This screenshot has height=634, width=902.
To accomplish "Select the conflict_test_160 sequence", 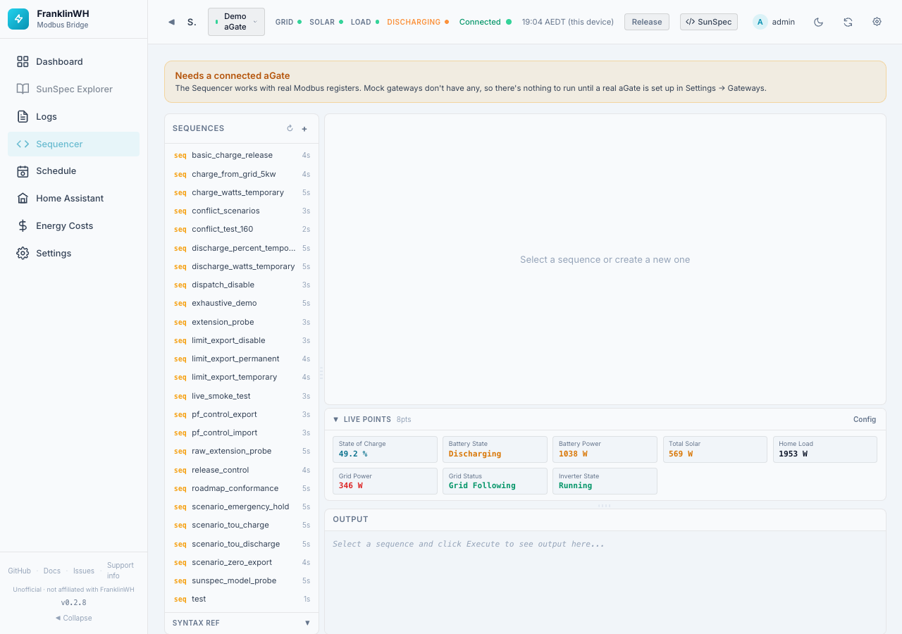I will [242, 229].
